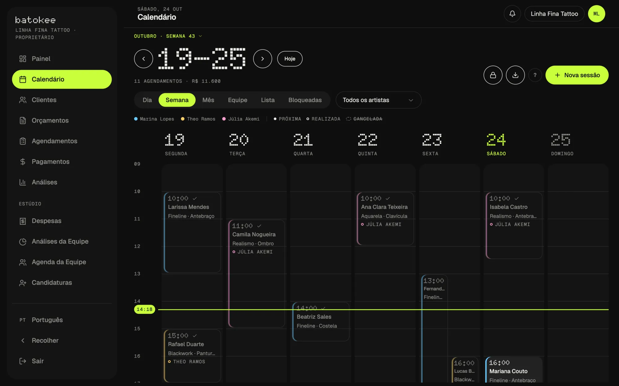Switch to Dia view
Screen dimensions: 619x386
[147, 100]
